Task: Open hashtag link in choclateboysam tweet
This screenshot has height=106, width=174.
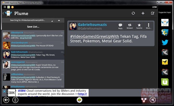Action: 23,46
